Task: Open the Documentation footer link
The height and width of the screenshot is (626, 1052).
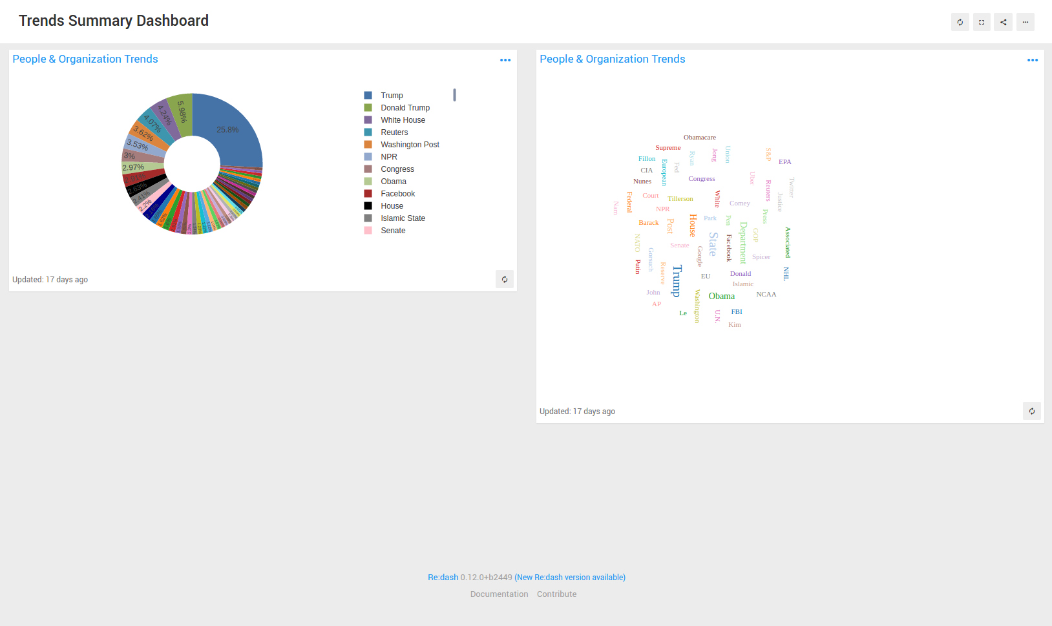Action: [500, 594]
